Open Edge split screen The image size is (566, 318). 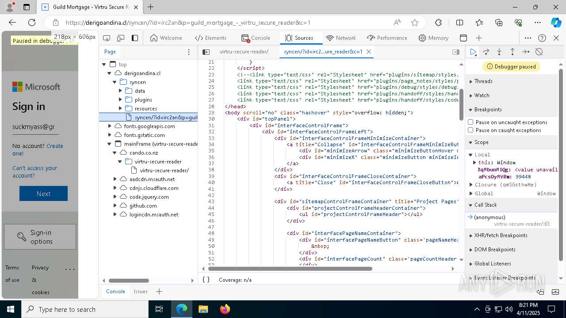459,23
